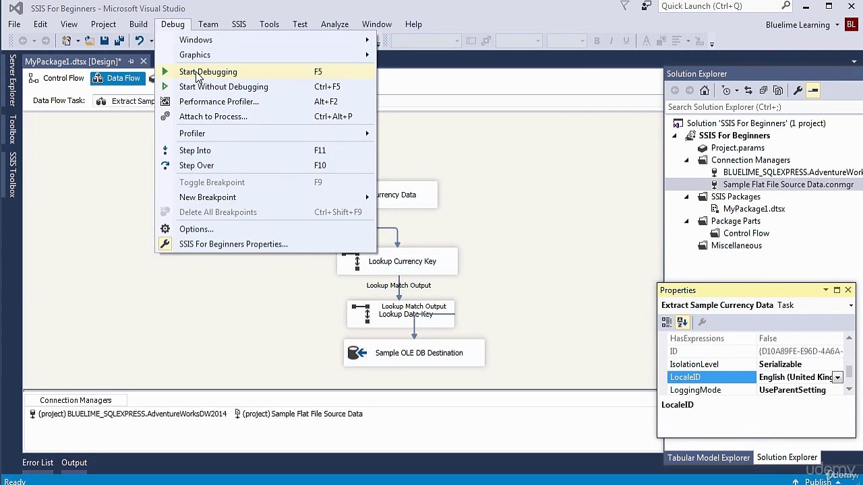The width and height of the screenshot is (863, 485).
Task: Open the Output tab
Action: coord(74,463)
